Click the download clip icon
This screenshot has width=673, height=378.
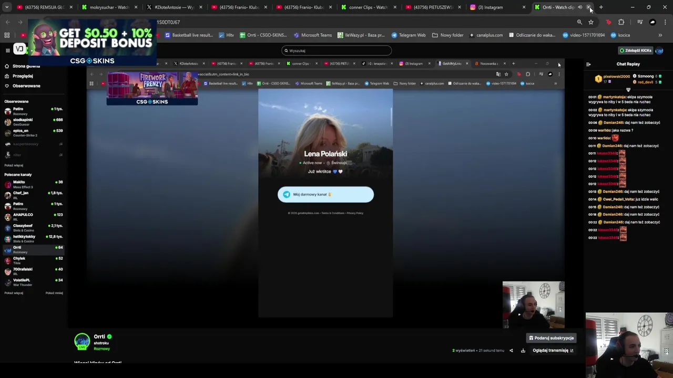(x=523, y=350)
